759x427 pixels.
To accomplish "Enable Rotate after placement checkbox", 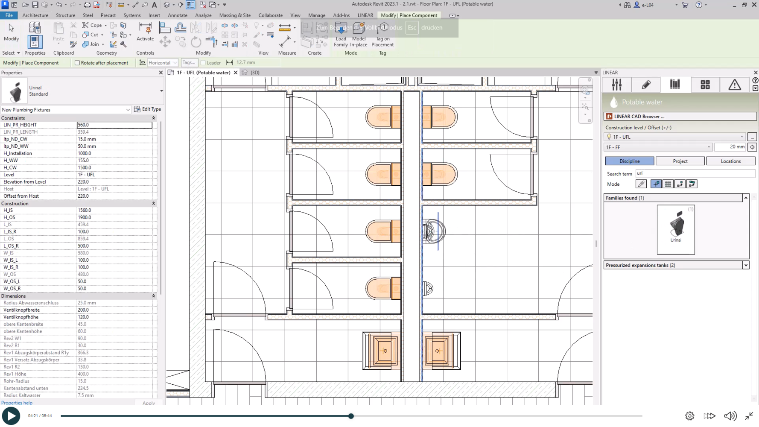I will click(77, 63).
